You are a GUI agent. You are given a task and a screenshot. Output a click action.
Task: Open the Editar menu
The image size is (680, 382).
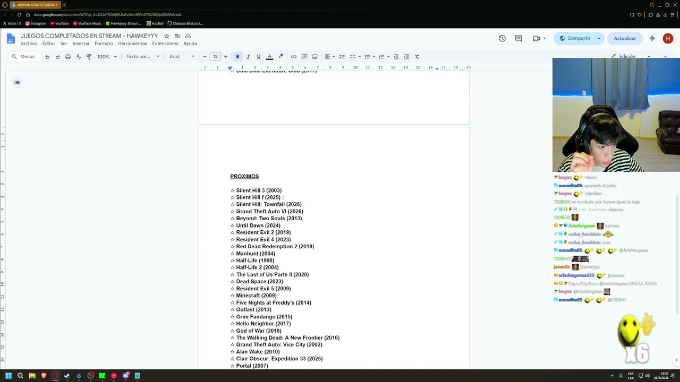point(48,44)
